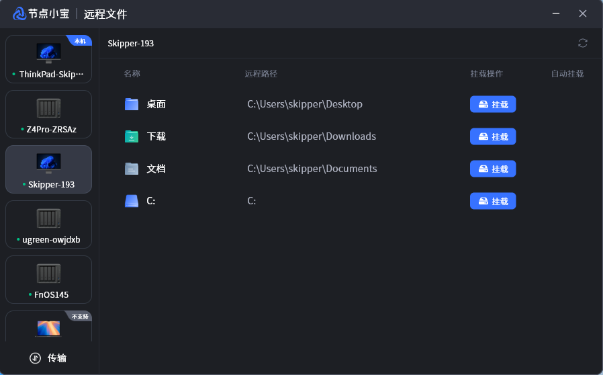Viewport: 603px width, 375px height.
Task: Mount the C: drive
Action: (492, 201)
